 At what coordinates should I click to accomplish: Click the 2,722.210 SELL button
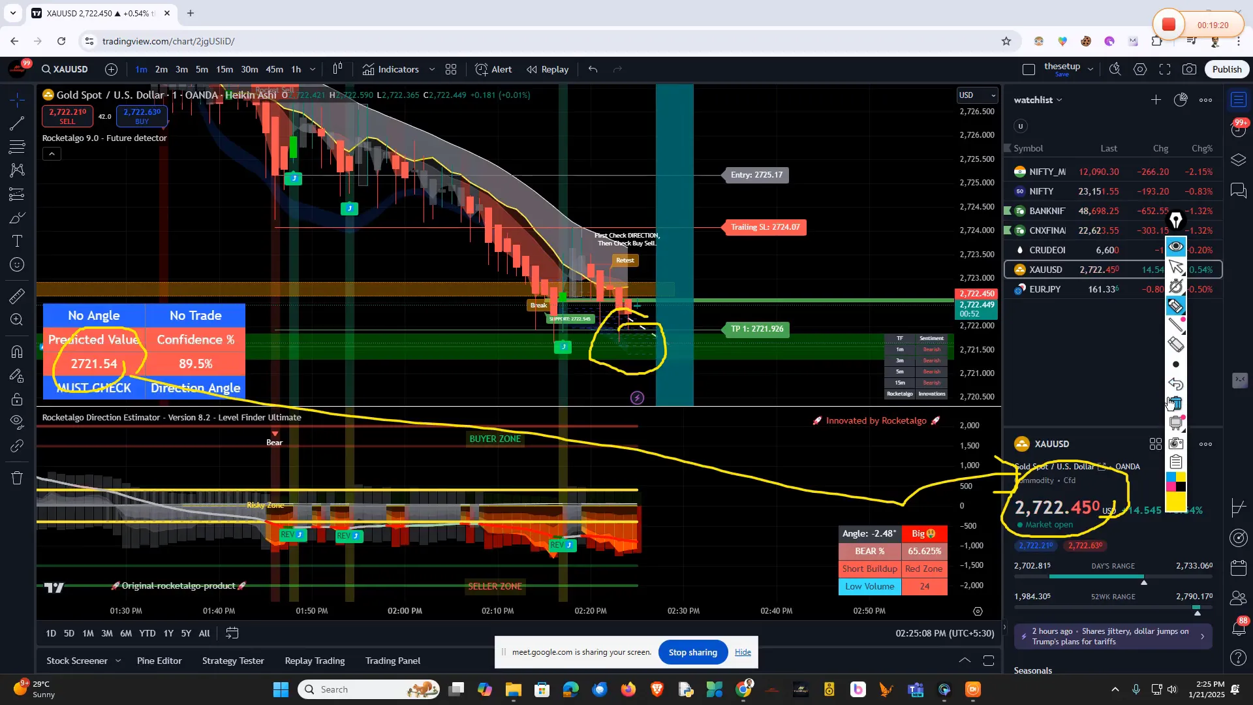pos(68,116)
